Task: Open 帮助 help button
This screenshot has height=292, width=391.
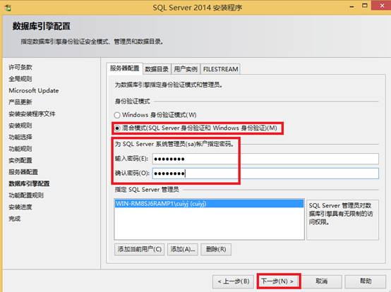Action: 366,281
